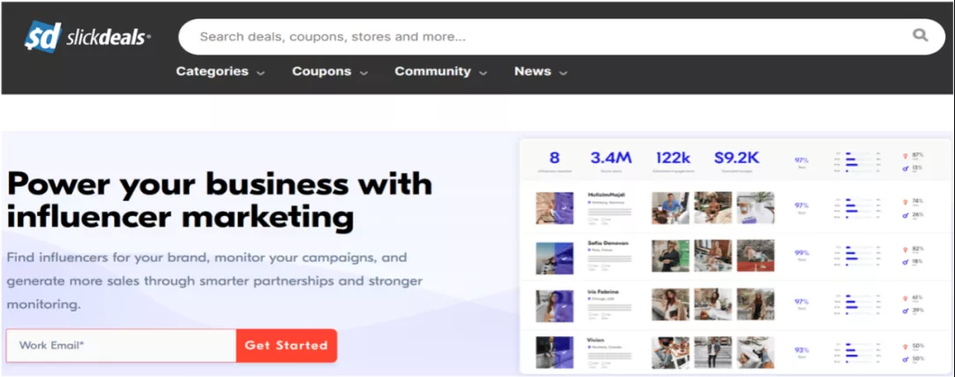This screenshot has height=377, width=955.
Task: Click Vivien's first post photo
Action: pos(670,352)
